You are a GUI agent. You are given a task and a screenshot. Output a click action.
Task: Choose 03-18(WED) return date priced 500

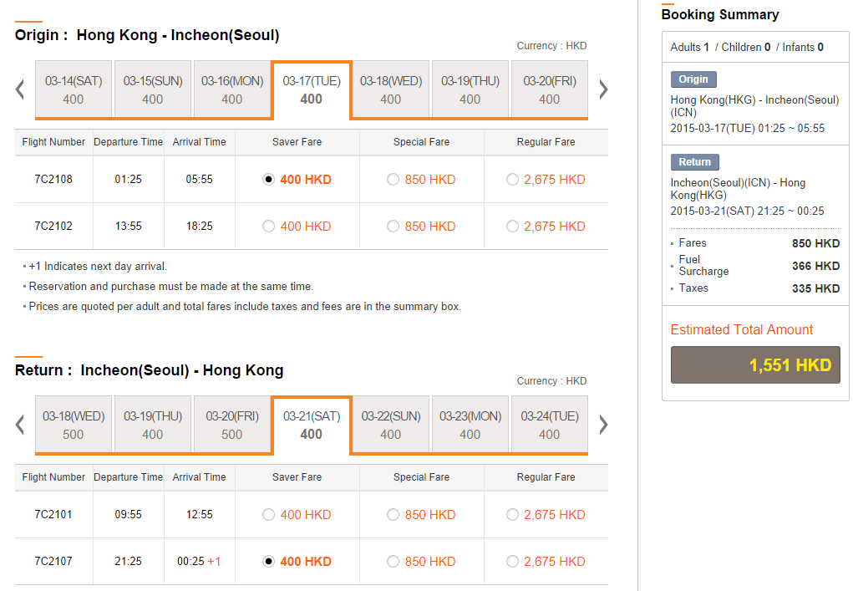click(74, 425)
